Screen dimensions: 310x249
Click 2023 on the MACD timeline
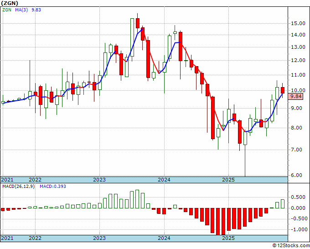[x=99, y=238]
